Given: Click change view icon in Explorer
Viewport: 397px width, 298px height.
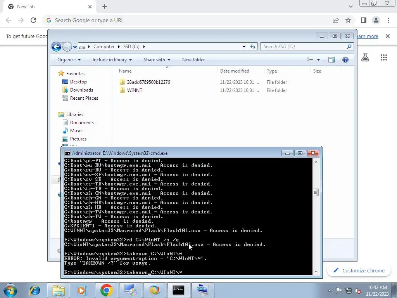Looking at the screenshot, I should tap(310, 60).
